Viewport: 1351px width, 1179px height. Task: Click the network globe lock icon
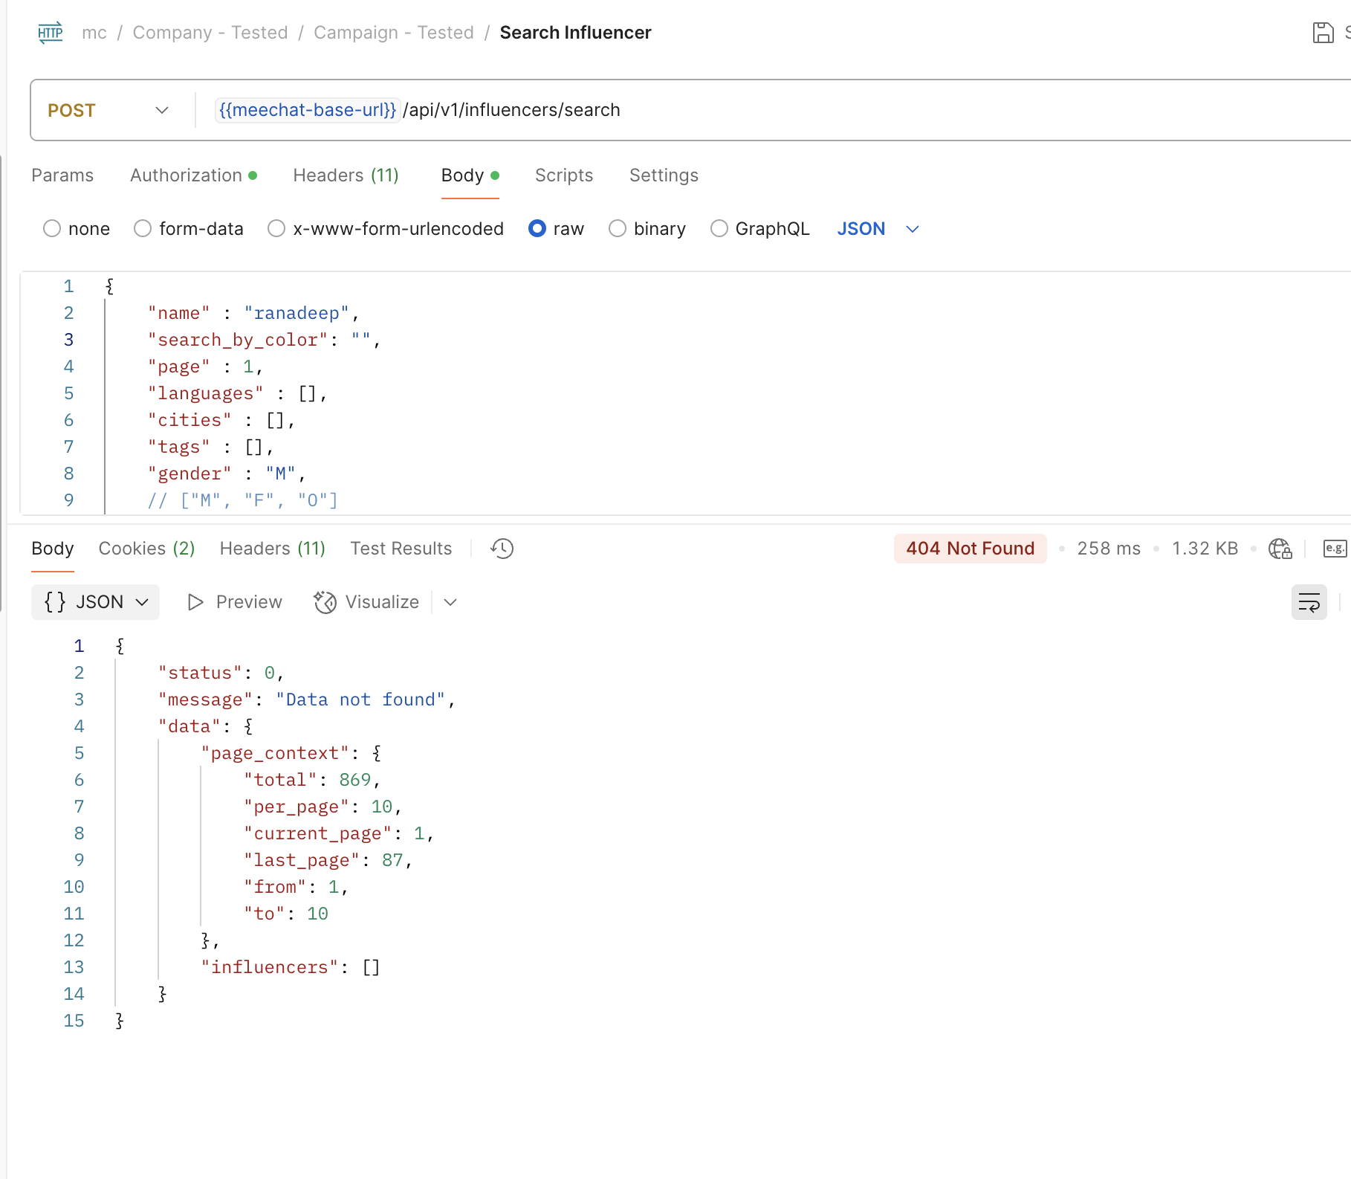click(x=1280, y=549)
